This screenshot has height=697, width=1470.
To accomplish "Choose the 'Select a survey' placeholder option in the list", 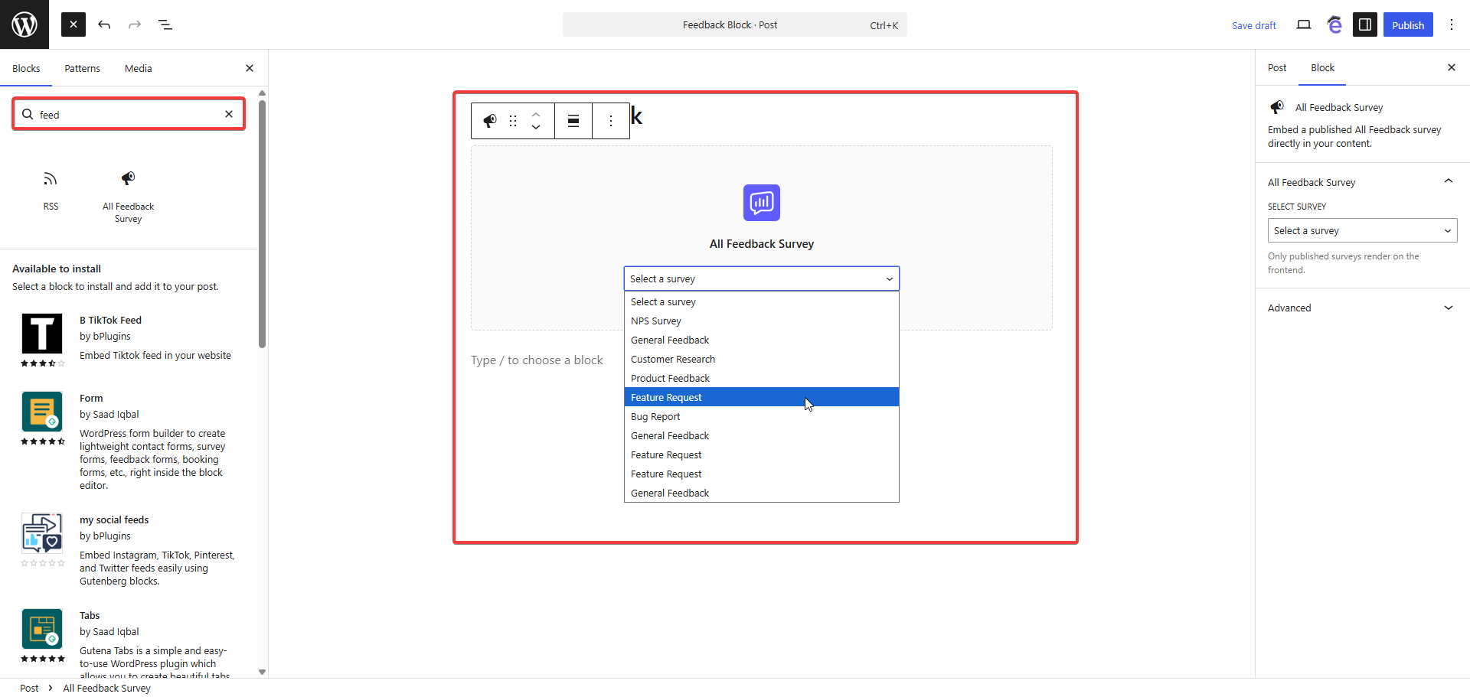I will (762, 301).
